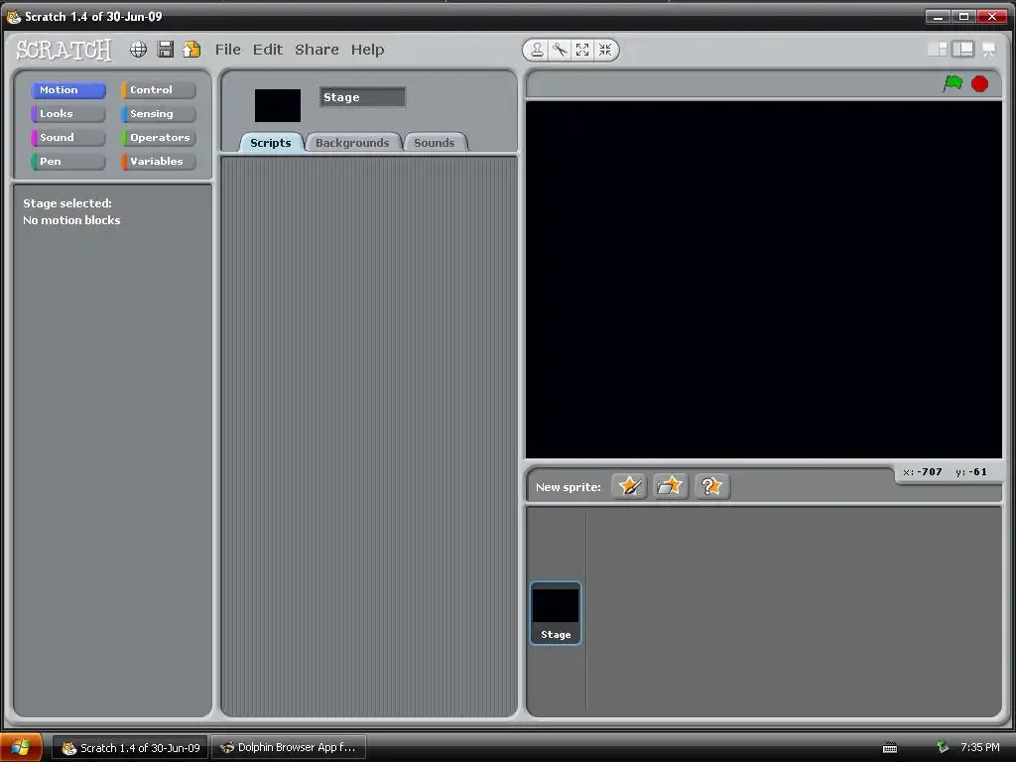Click the floppy disk save icon
The image size is (1016, 762).
[166, 50]
